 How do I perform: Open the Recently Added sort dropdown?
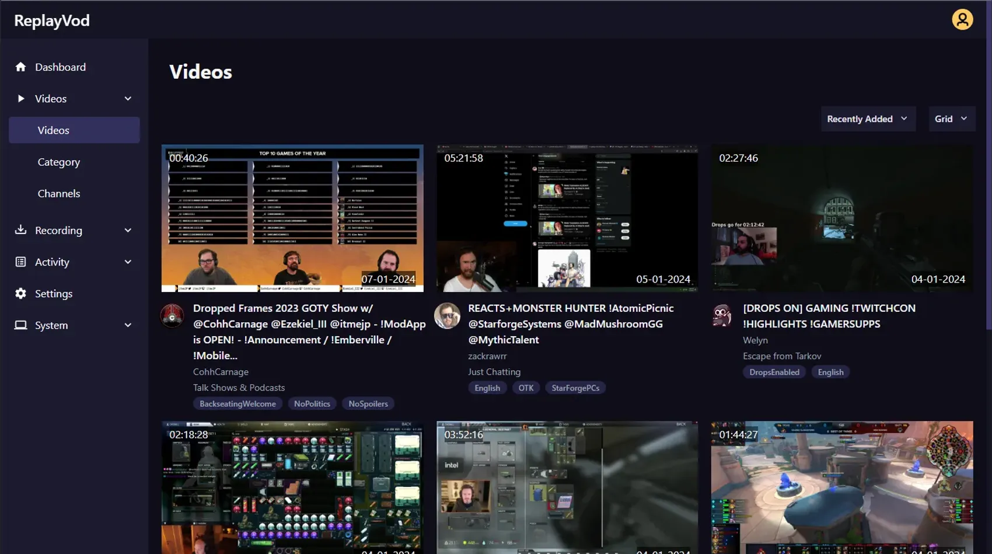point(868,119)
